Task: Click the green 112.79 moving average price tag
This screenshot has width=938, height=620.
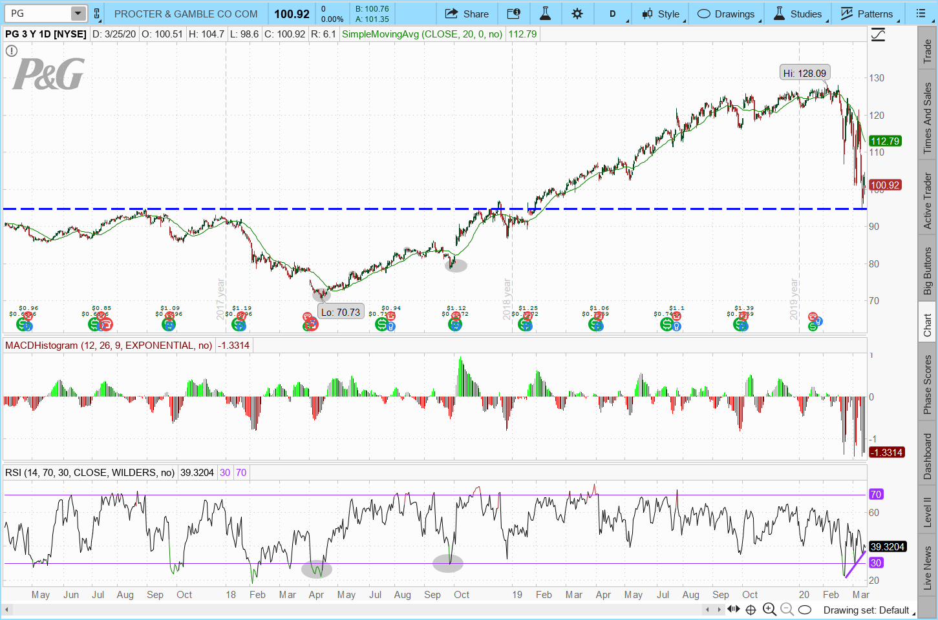Action: pyautogui.click(x=885, y=141)
